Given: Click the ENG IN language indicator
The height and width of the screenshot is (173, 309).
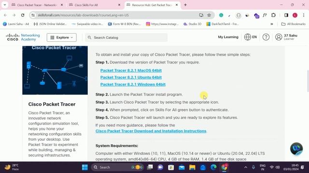Looking at the screenshot, I should [262, 167].
